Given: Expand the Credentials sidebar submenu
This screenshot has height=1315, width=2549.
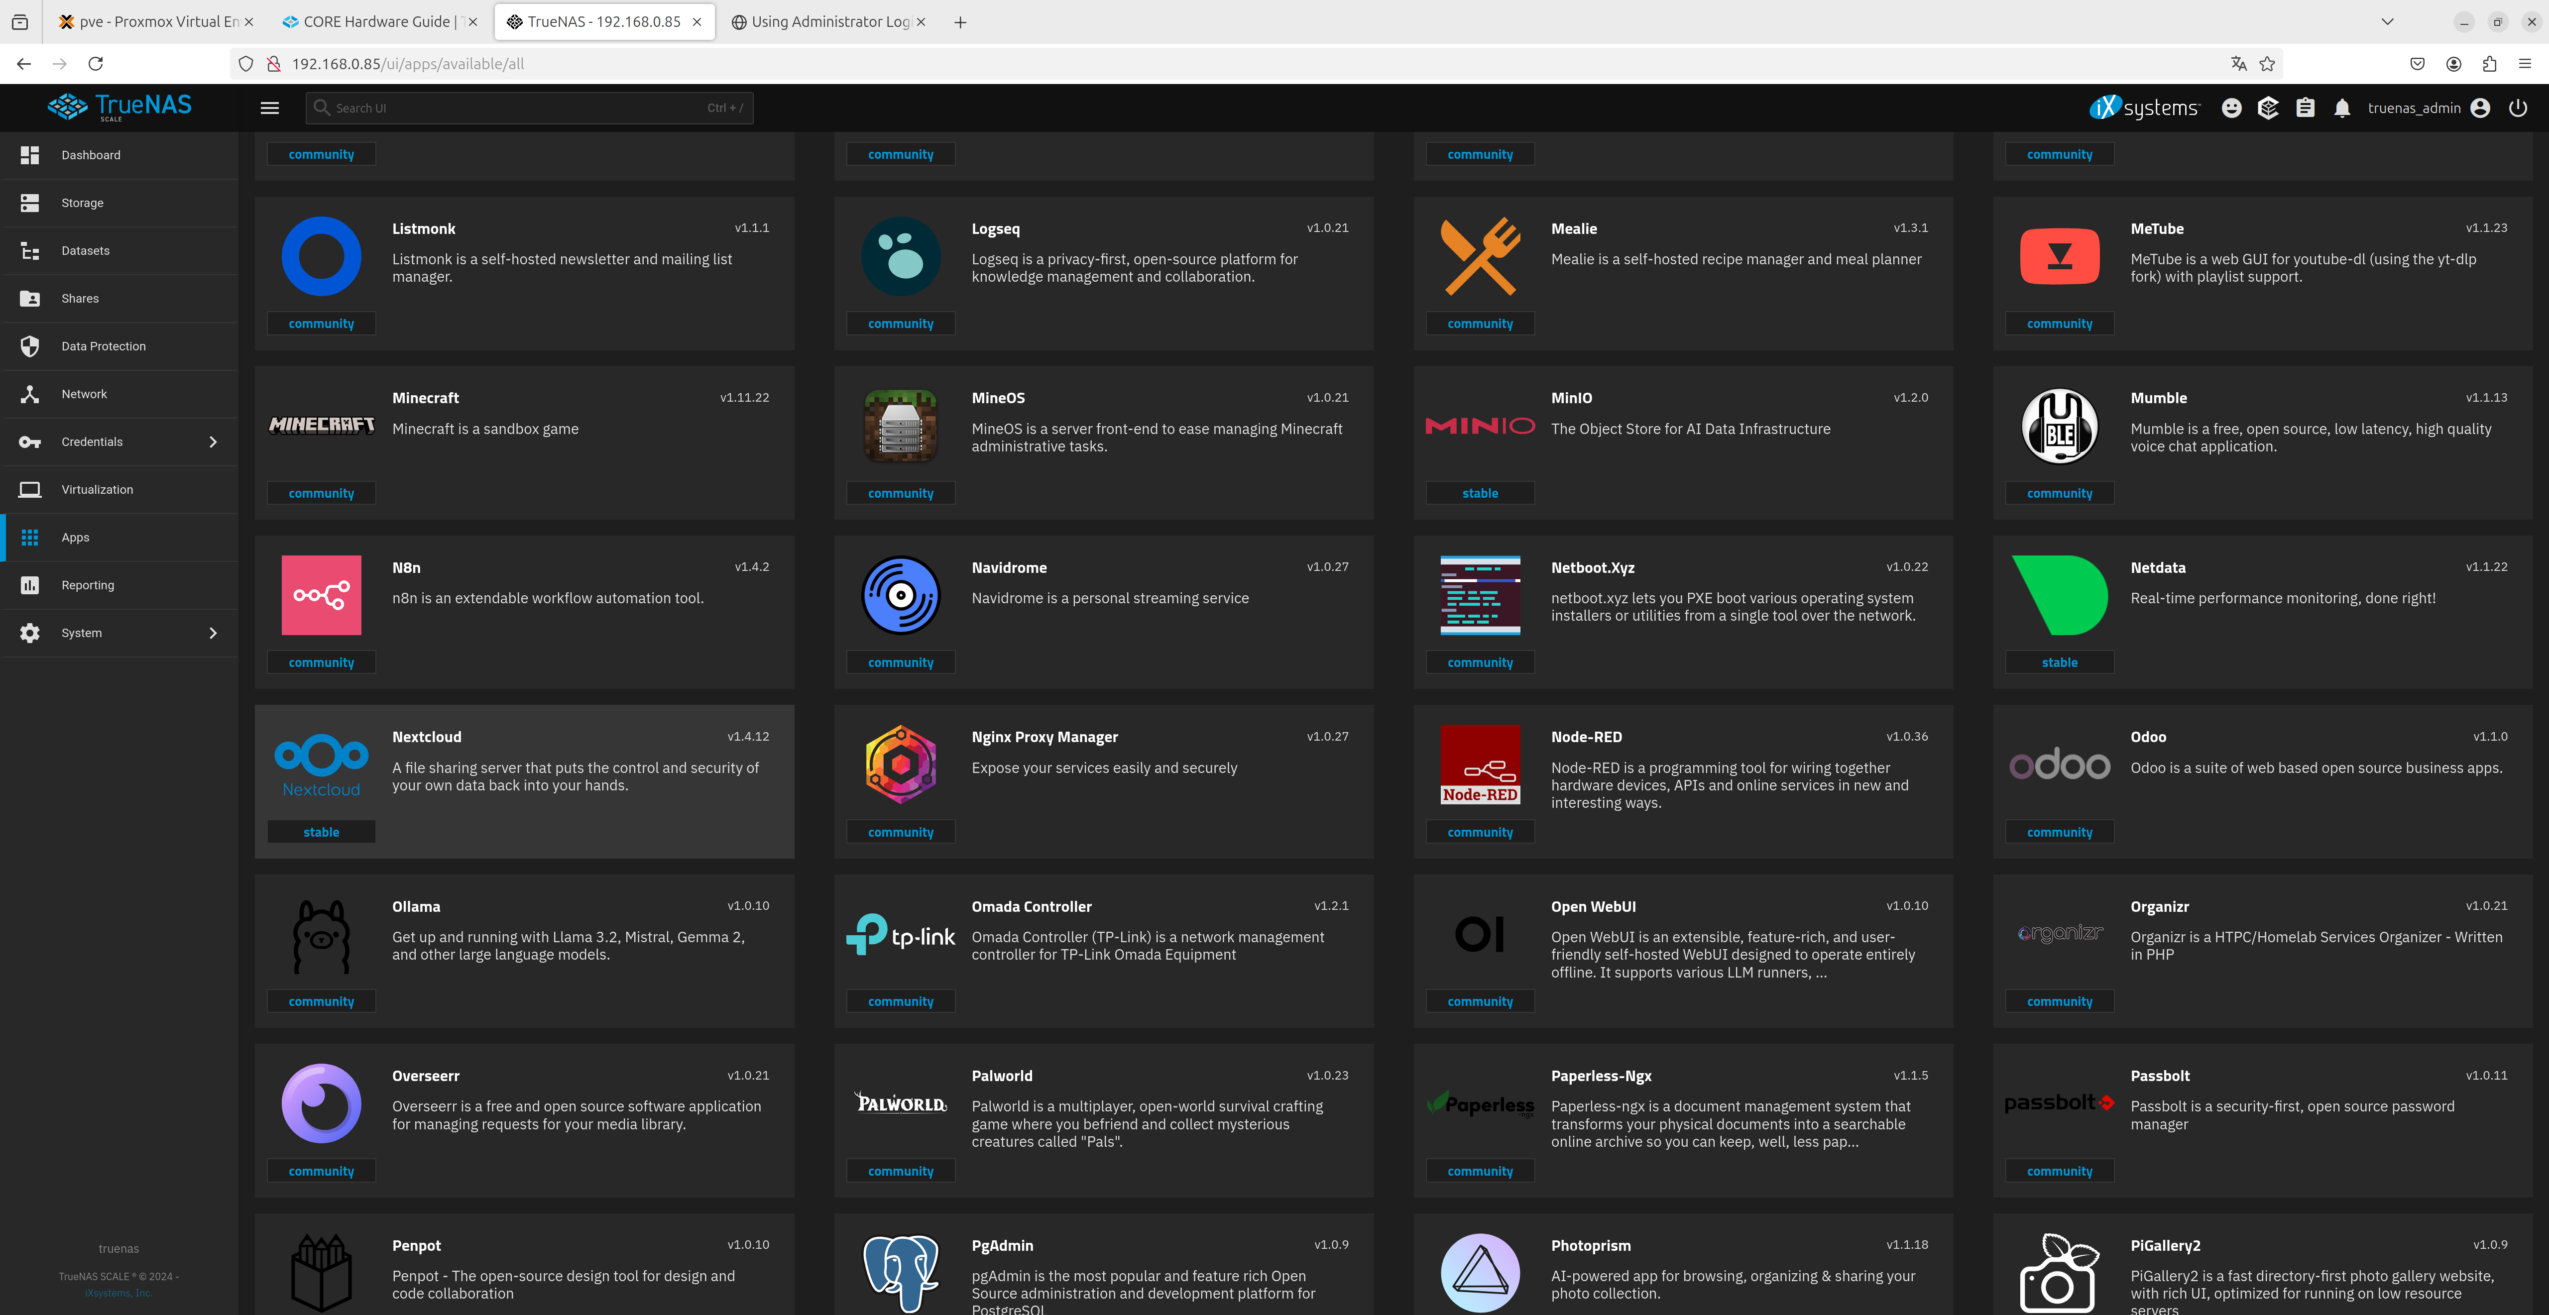Looking at the screenshot, I should (x=212, y=441).
